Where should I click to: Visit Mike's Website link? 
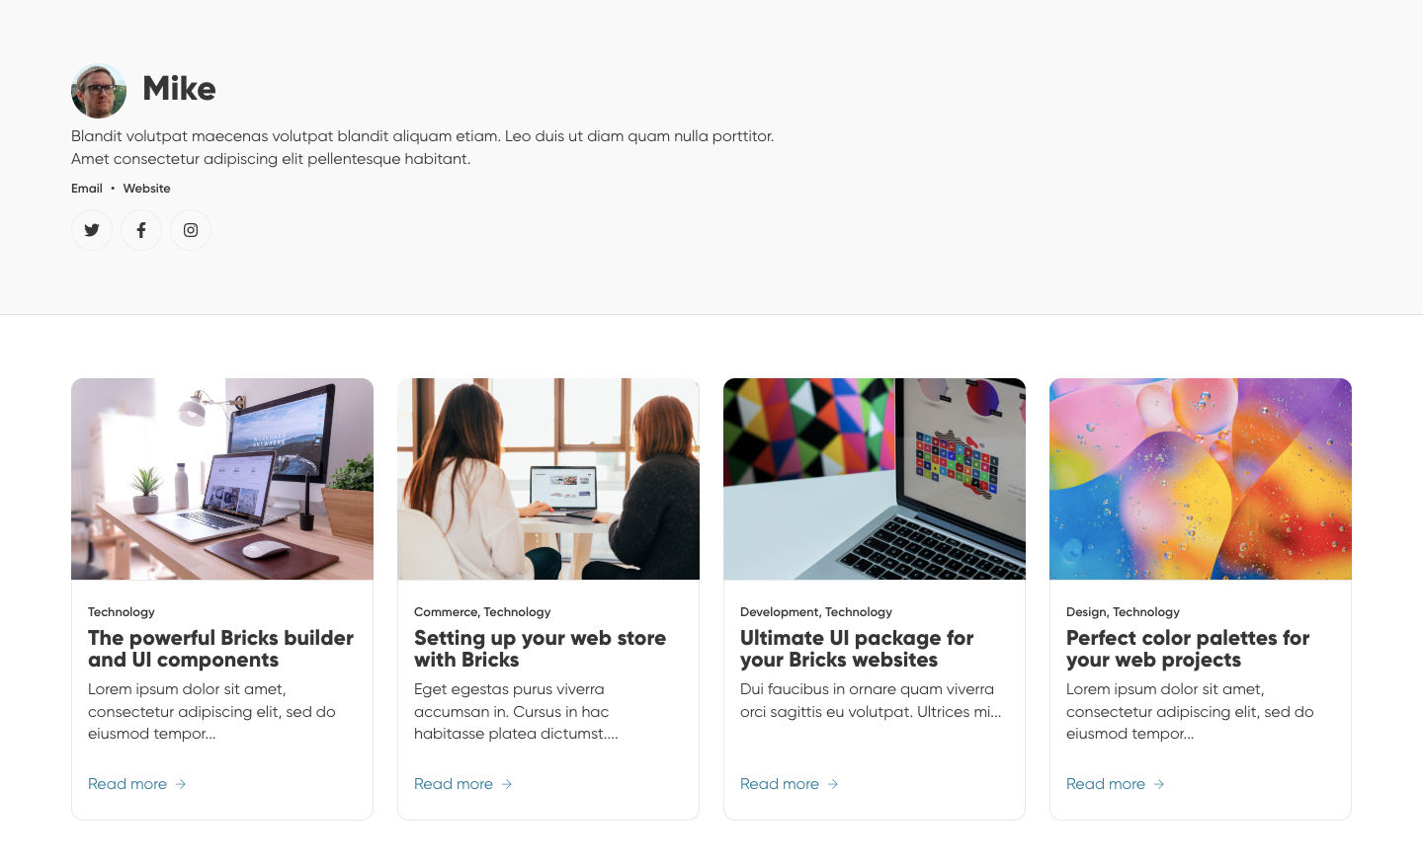coord(146,189)
